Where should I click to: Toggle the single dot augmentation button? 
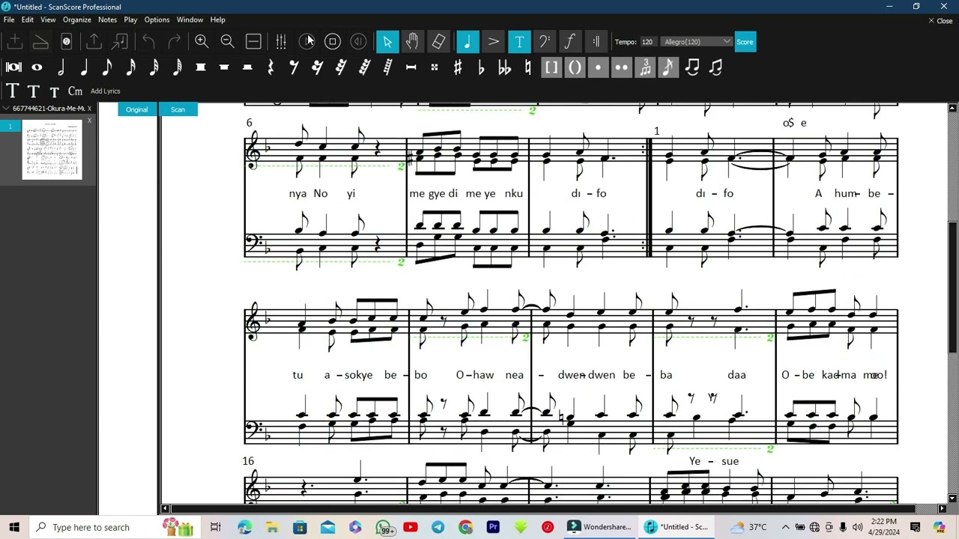click(598, 67)
